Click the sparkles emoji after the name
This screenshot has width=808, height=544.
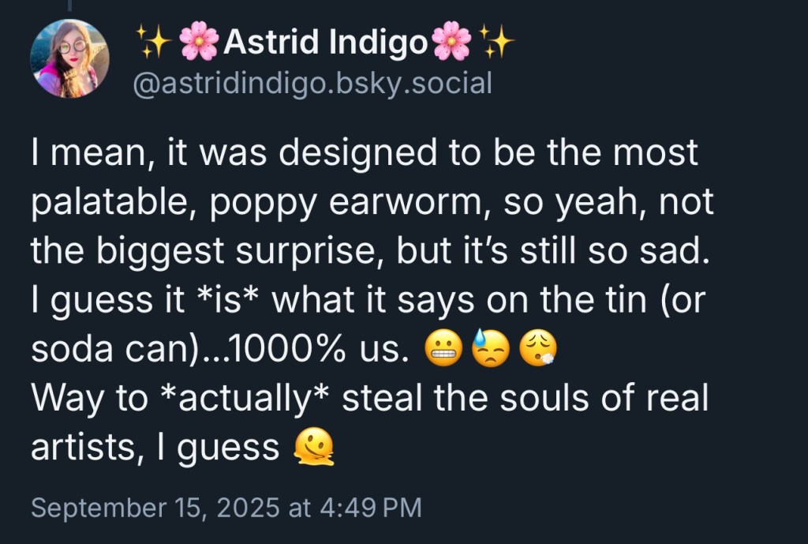point(497,40)
